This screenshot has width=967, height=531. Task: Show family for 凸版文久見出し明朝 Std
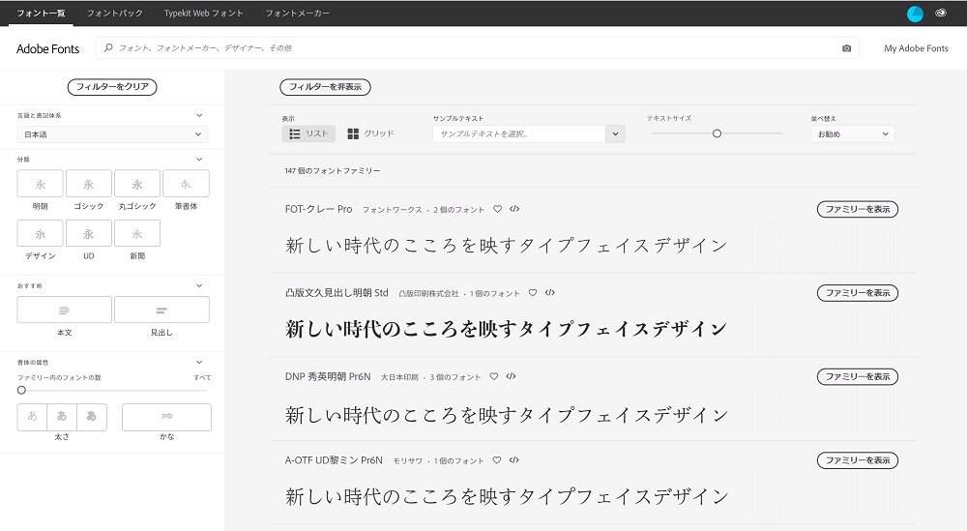857,293
